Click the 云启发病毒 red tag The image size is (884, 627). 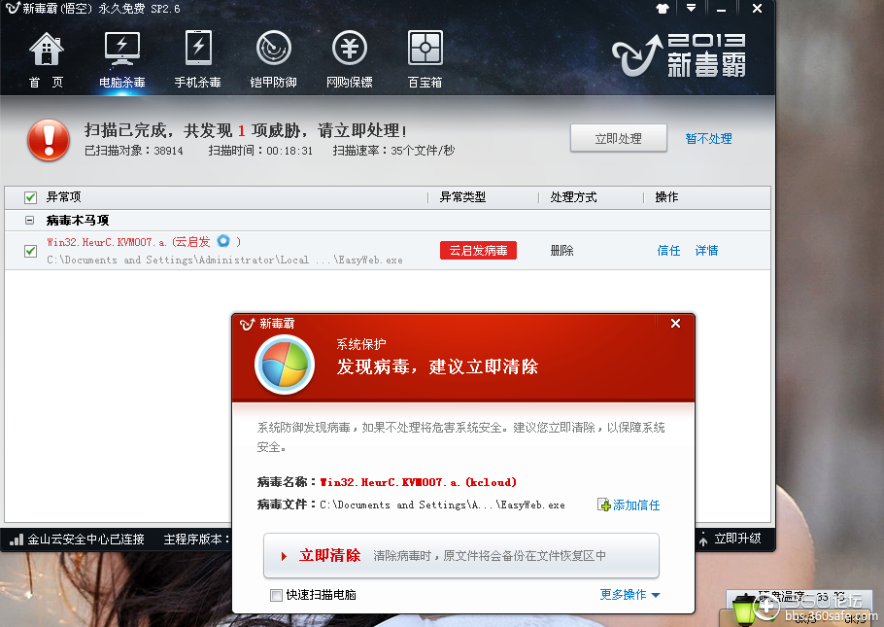pyautogui.click(x=478, y=251)
